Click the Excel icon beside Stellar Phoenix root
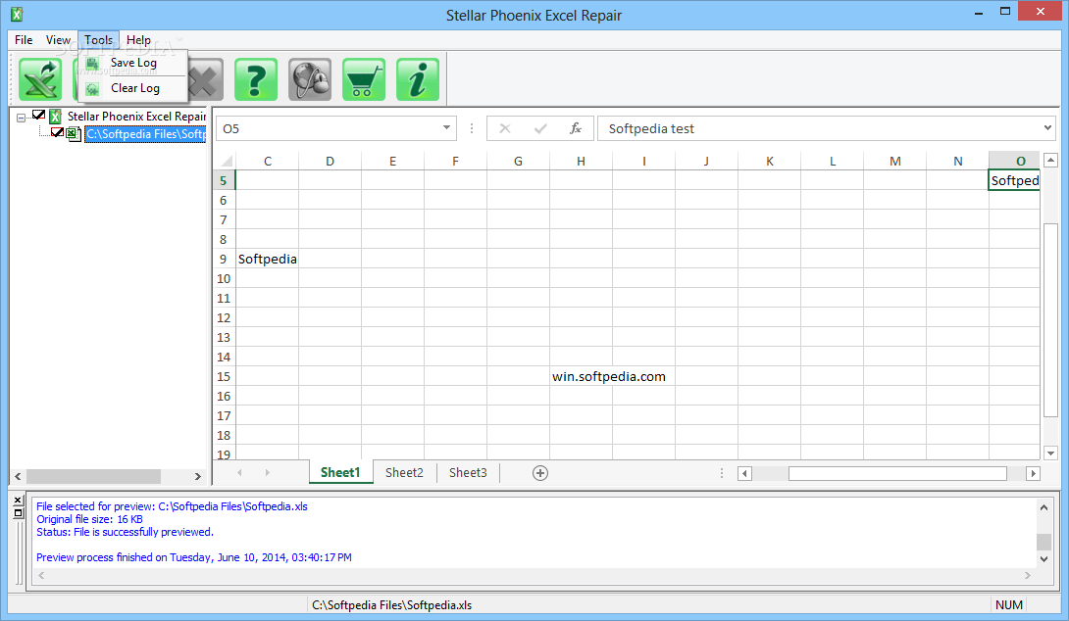This screenshot has width=1069, height=621. tap(55, 117)
